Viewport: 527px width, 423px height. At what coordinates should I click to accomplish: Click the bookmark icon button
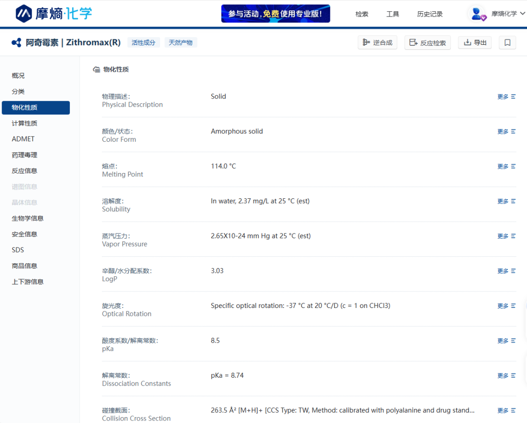(507, 42)
